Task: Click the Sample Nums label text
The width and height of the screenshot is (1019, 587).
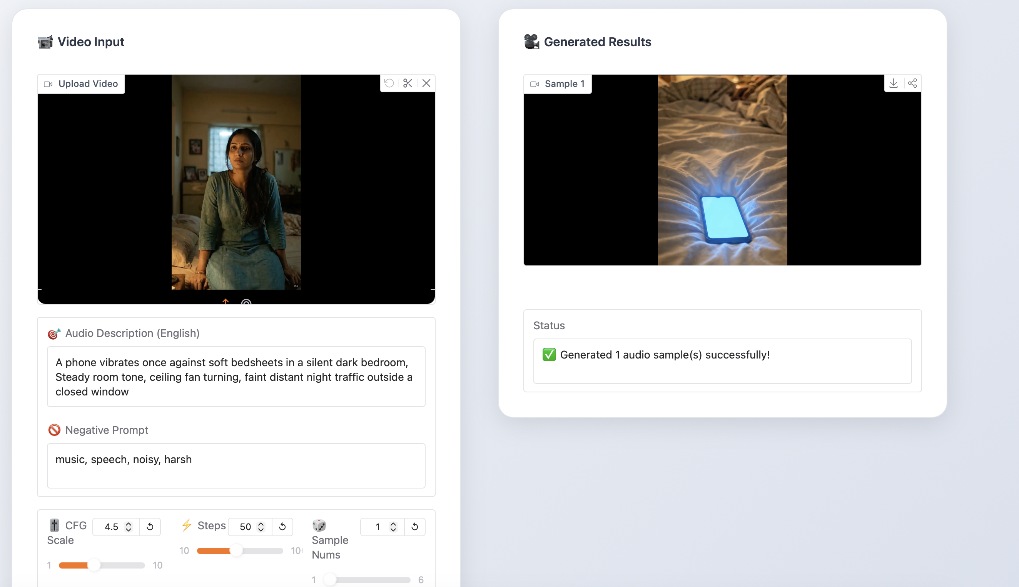Action: pyautogui.click(x=330, y=547)
